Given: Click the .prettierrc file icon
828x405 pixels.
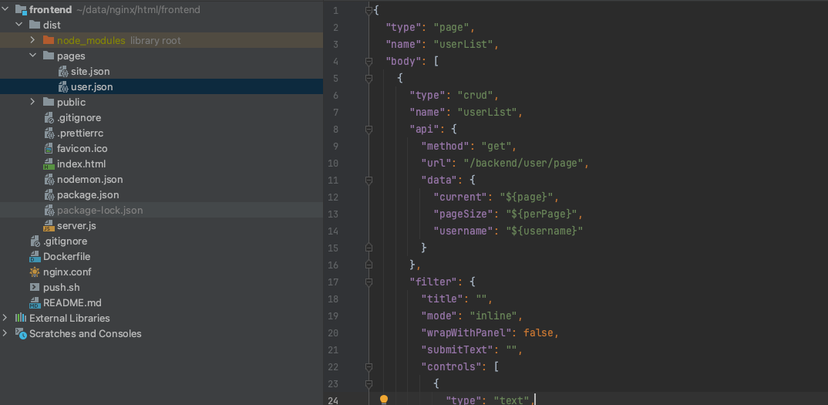Looking at the screenshot, I should click(x=49, y=133).
